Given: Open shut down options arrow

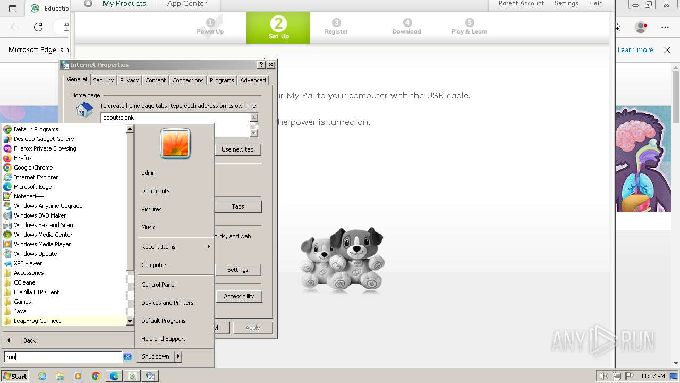Looking at the screenshot, I should tap(178, 356).
